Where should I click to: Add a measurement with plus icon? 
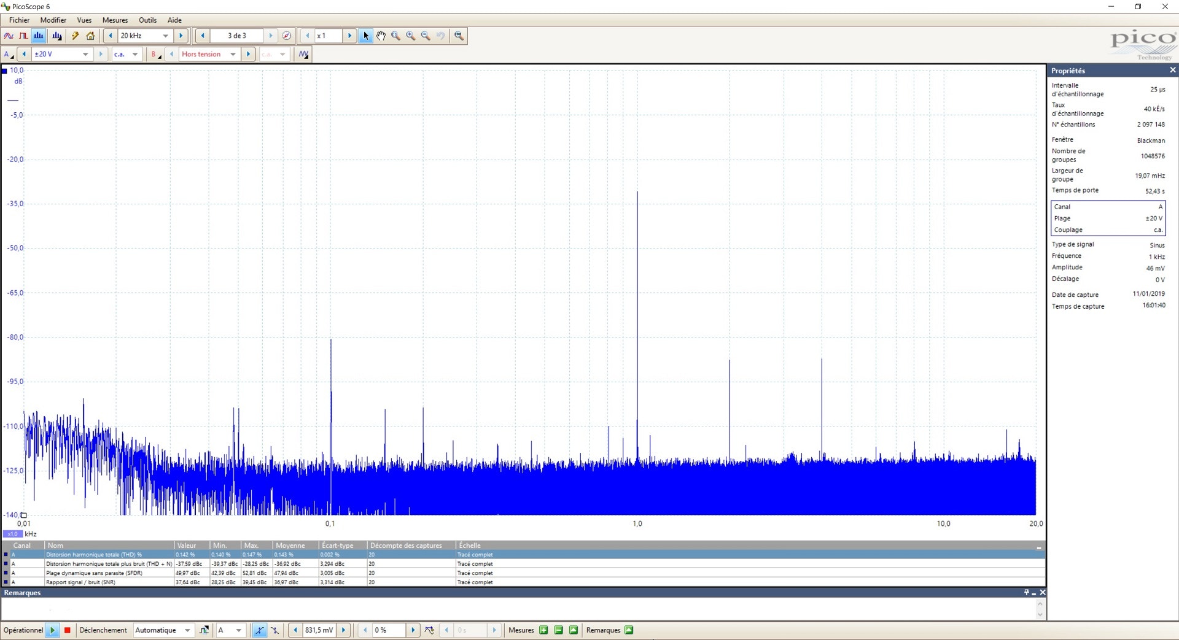[x=543, y=630]
